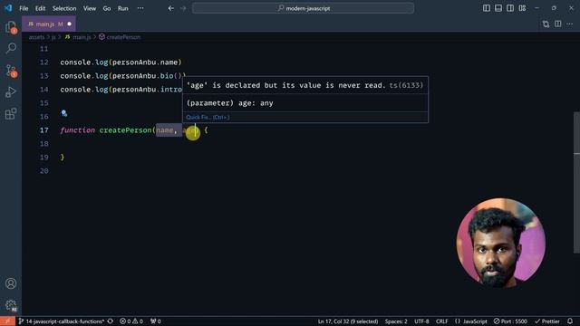Split the editor to the right
Image resolution: width=580 pixels, height=326 pixels.
558,24
